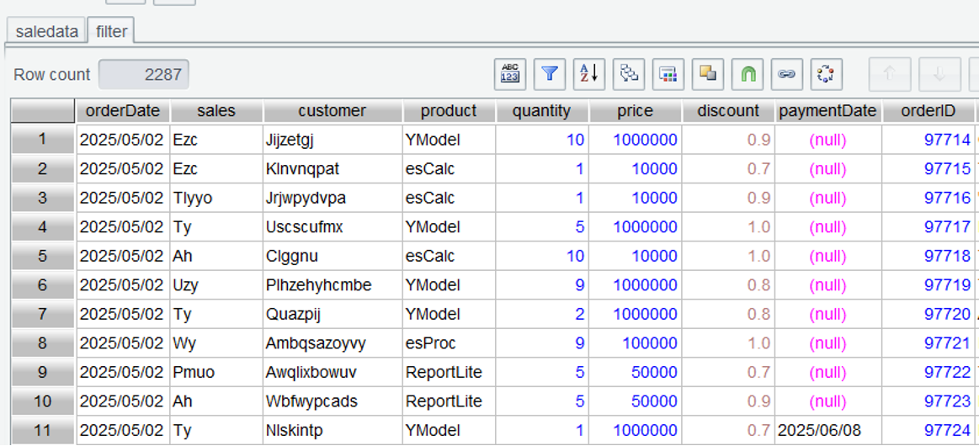The width and height of the screenshot is (979, 446).
Task: Click the A-Z sort icon
Action: pyautogui.click(x=589, y=74)
